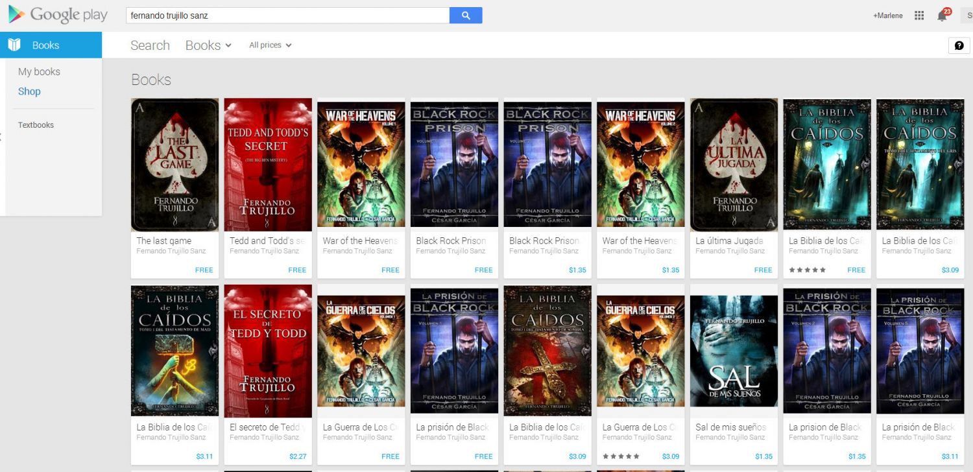Click the blue search magnifier button
Screen dimensions: 973x472
click(x=466, y=14)
